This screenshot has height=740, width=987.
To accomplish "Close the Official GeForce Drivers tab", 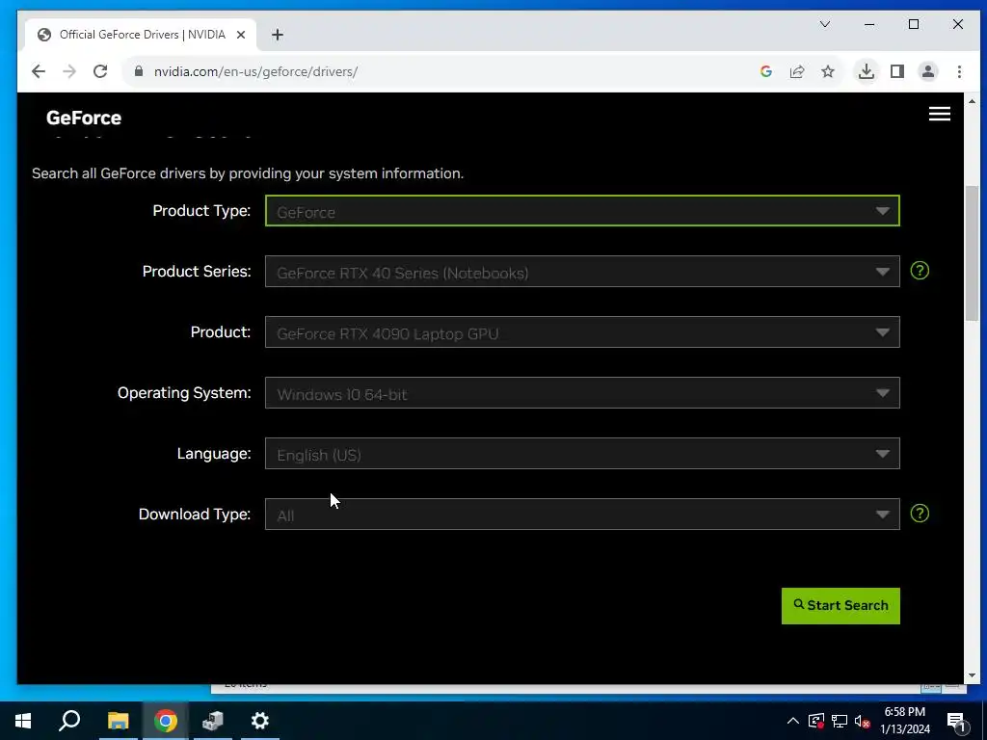I will (x=240, y=35).
